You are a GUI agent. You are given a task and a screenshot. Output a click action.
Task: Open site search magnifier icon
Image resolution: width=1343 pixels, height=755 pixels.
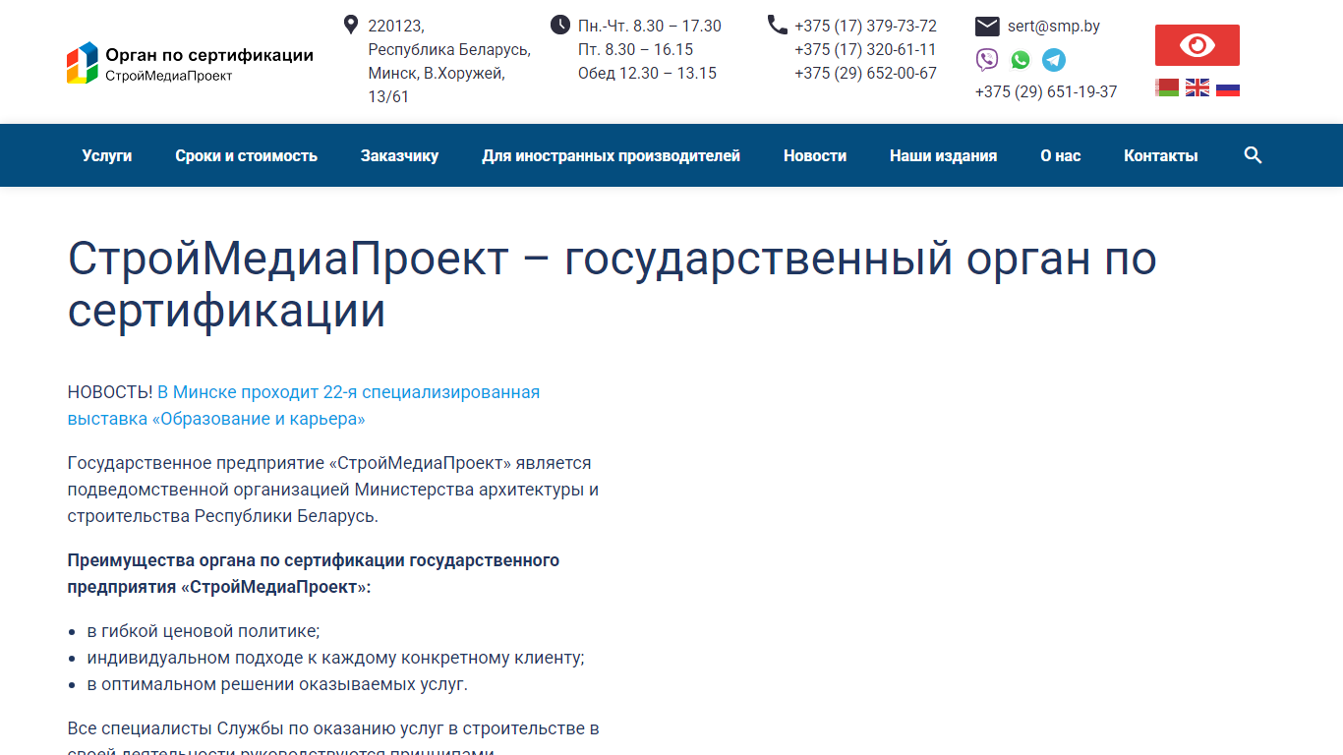(1253, 155)
